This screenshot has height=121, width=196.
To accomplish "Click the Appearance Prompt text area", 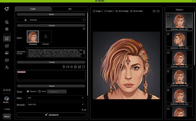I will [56, 53].
